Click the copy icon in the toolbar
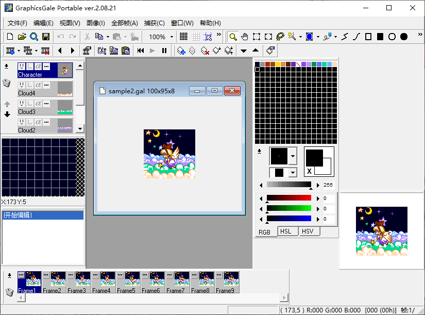The width and height of the screenshot is (425, 315). [99, 37]
